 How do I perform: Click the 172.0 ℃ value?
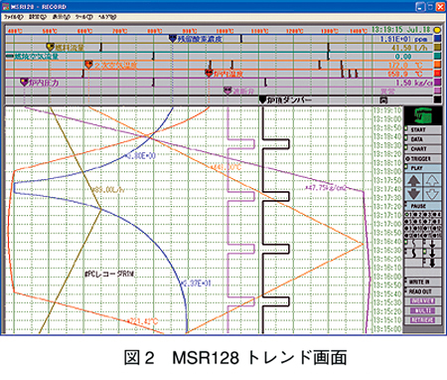pyautogui.click(x=405, y=65)
